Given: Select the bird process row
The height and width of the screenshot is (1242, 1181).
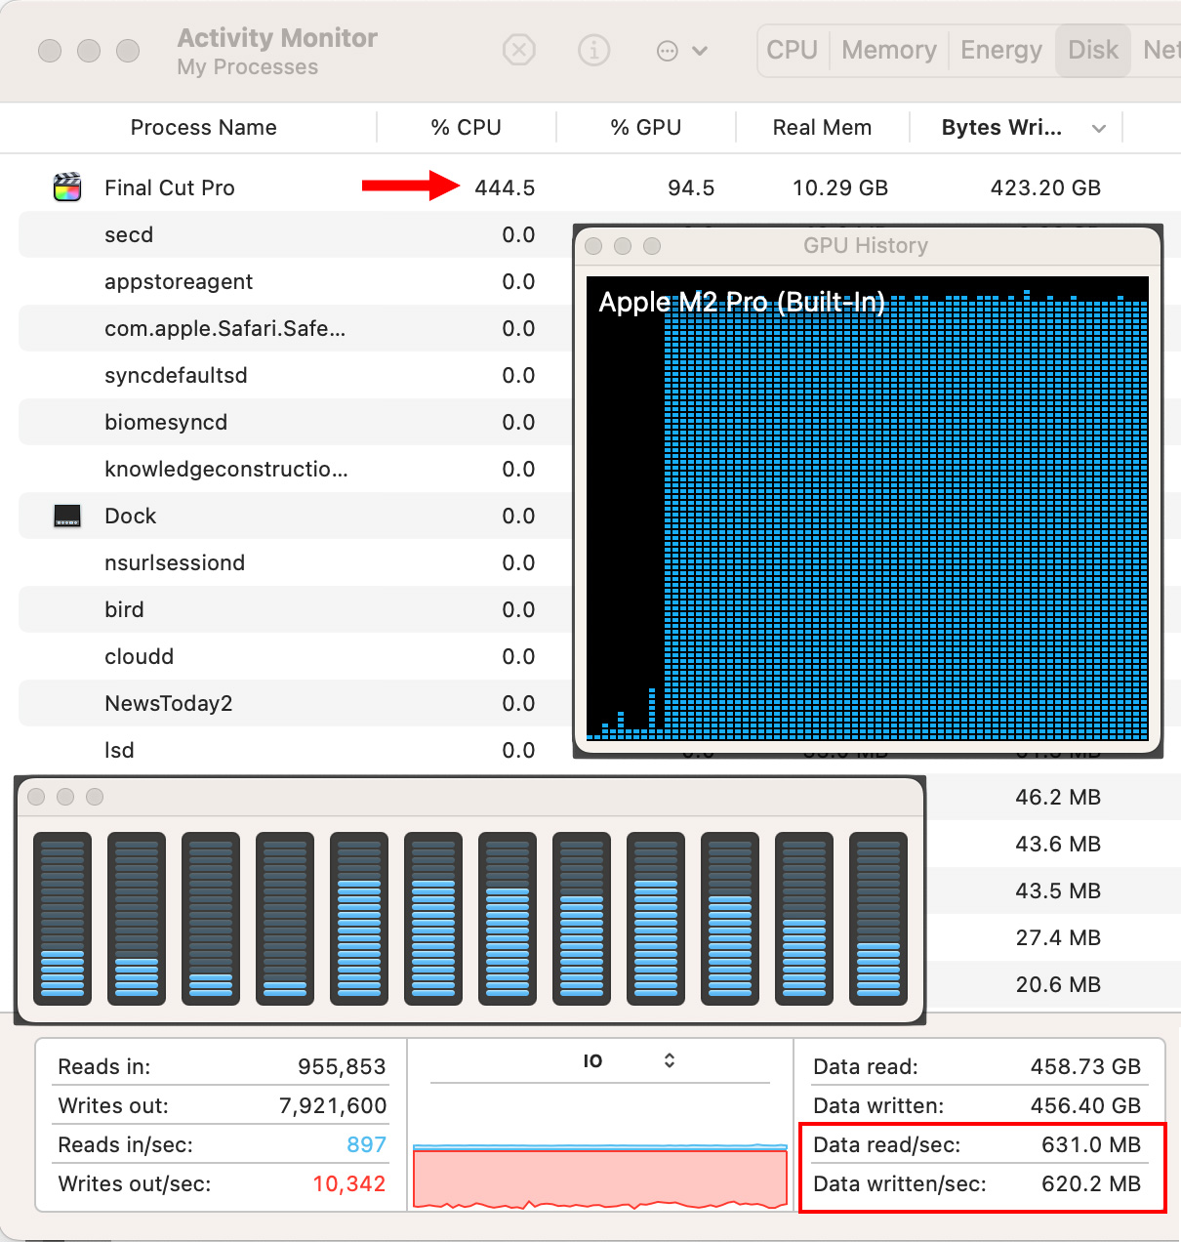Looking at the screenshot, I should click(295, 609).
